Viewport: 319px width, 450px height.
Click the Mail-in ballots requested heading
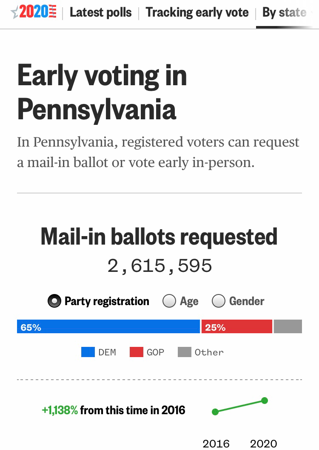tap(159, 237)
